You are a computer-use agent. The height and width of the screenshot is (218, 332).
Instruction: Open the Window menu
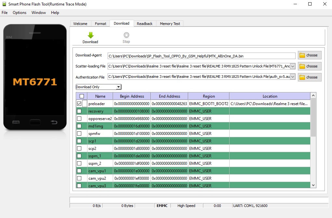[39, 13]
